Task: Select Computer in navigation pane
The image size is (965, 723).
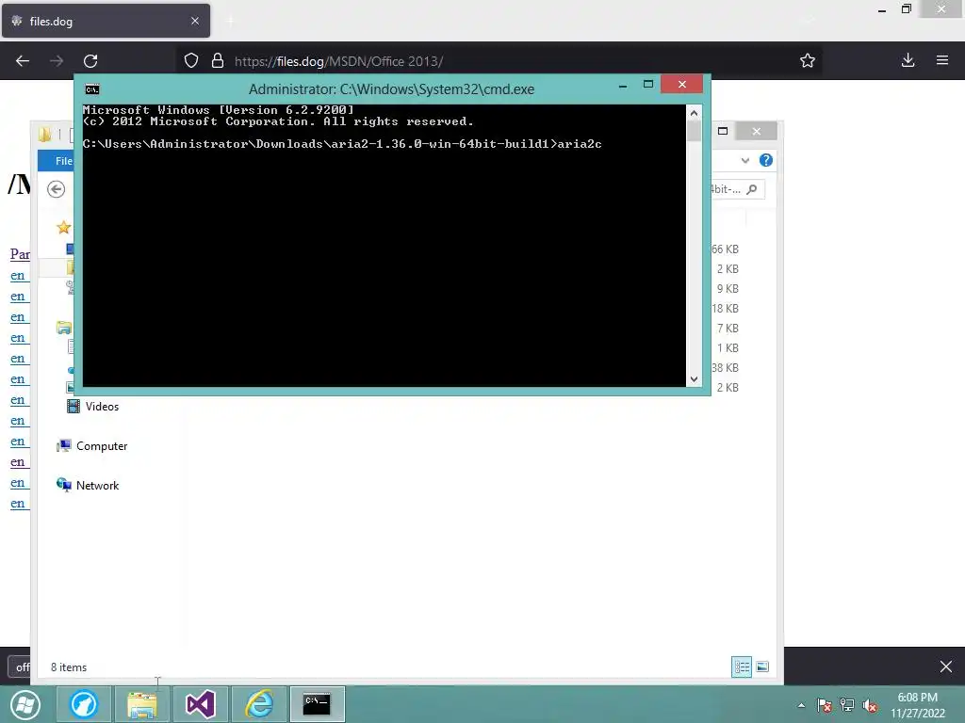Action: (92, 446)
